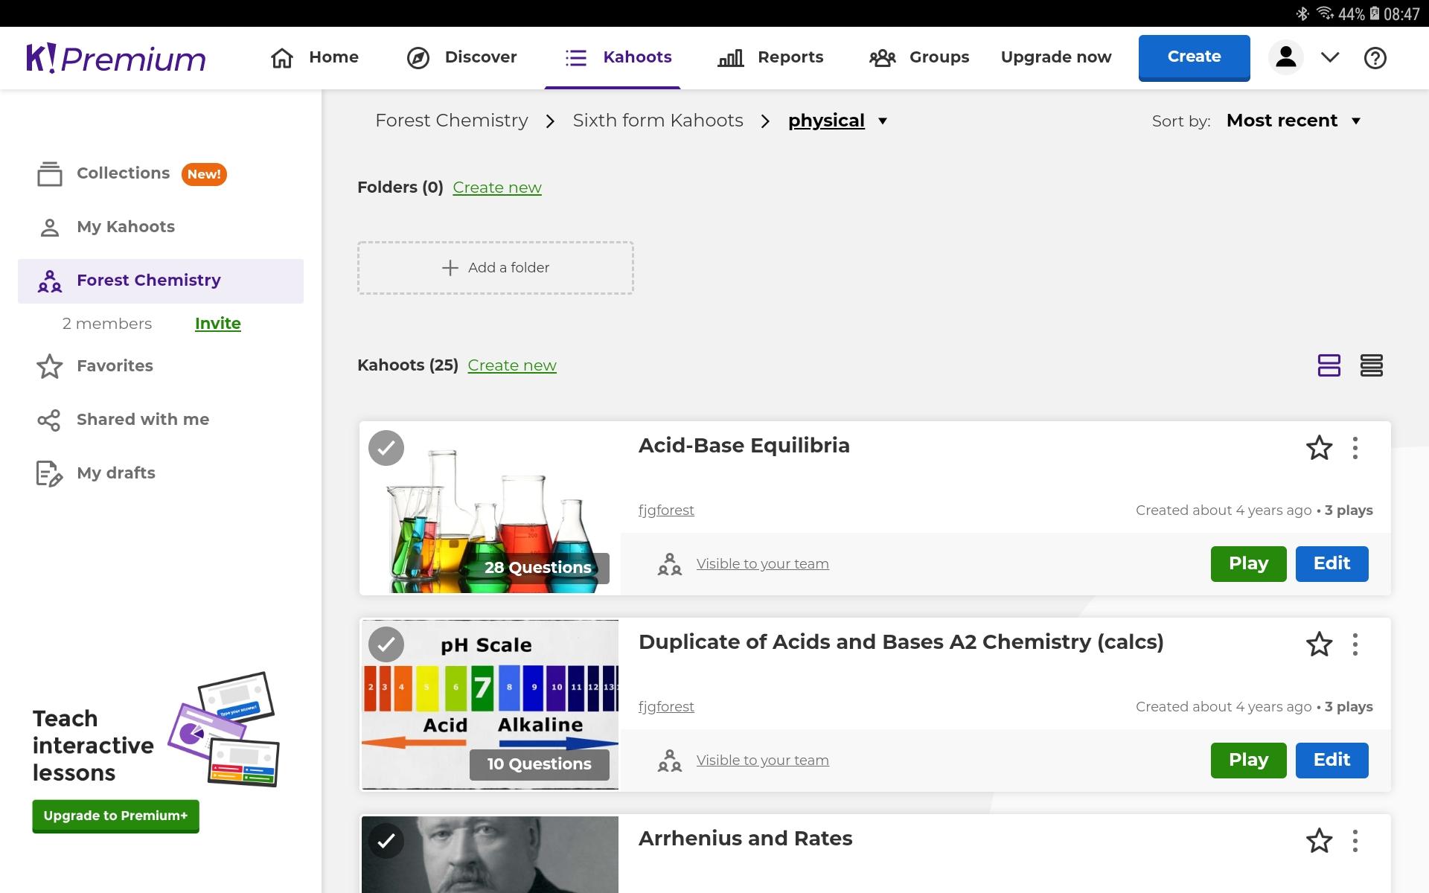Edit the Acid-Base Equilibria kahoot
Viewport: 1429px width, 893px height.
(1332, 563)
